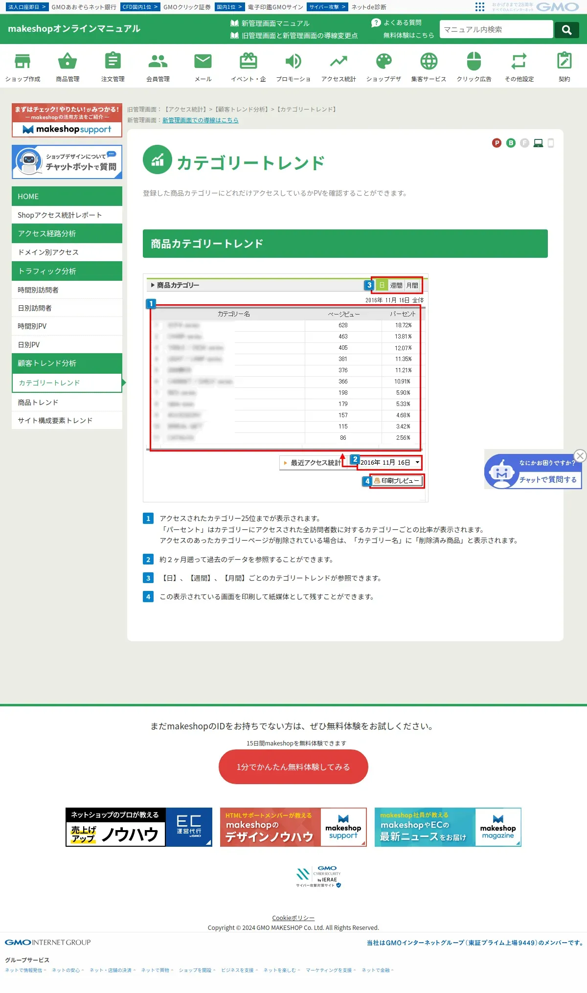Open the makeshopのデザインノウハウ banner

[x=293, y=827]
